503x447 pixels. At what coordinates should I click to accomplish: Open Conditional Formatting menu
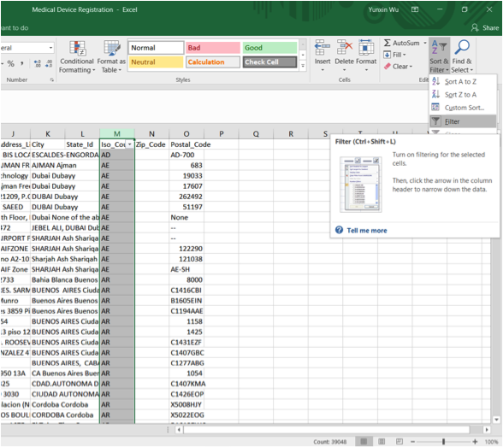point(77,57)
